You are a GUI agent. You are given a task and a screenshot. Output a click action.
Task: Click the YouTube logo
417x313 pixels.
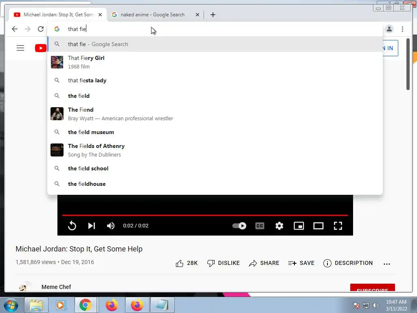tap(41, 48)
